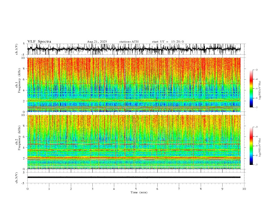Click the ch.1 "Frequency (kHz)" axis label
This screenshot has width=275, height=212.
[x=19, y=81]
